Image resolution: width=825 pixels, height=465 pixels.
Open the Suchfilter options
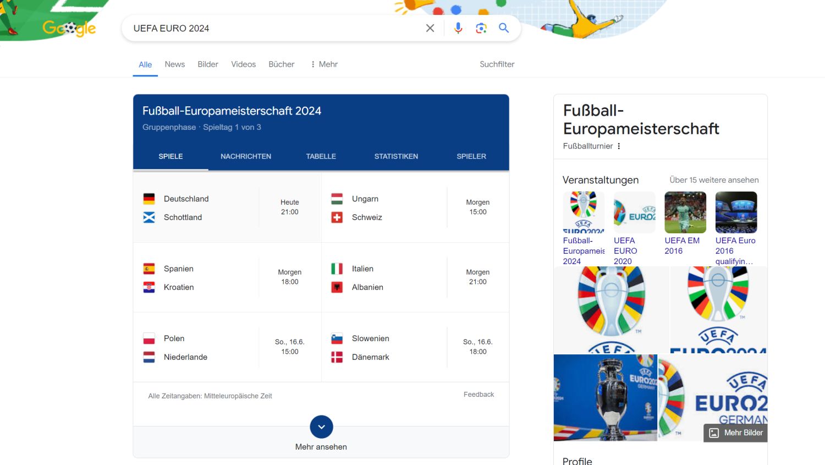(x=497, y=64)
